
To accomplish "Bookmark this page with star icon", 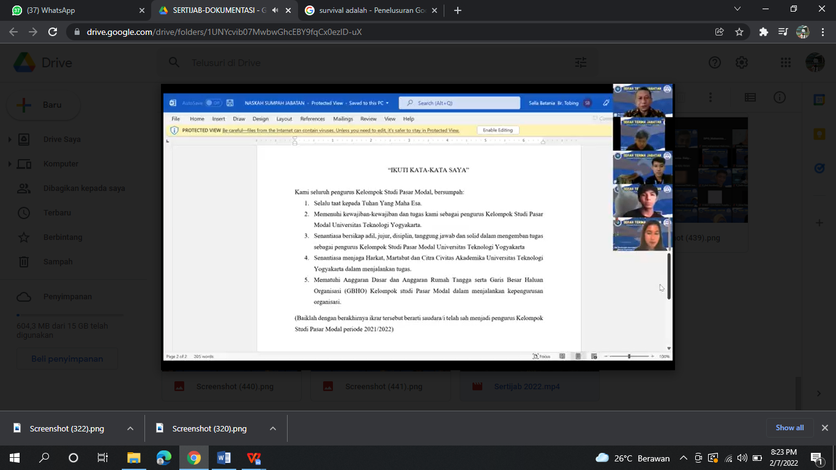I will tap(739, 32).
